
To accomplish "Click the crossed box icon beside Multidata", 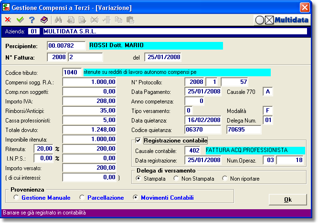I will (x=269, y=20).
